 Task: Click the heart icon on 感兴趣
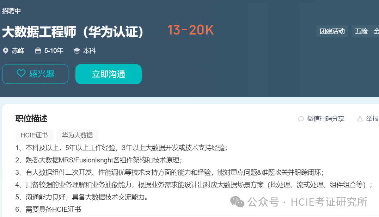pos(21,73)
